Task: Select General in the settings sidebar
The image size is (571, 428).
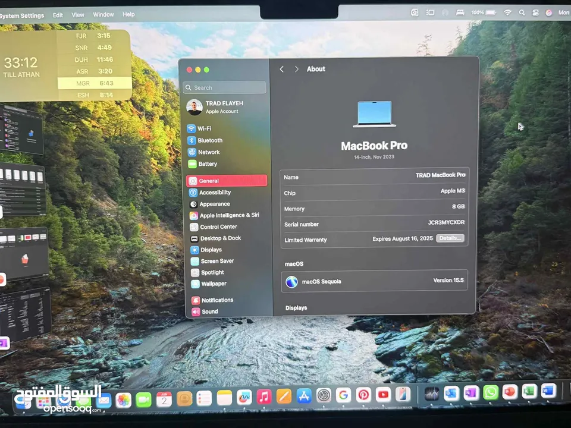Action: pyautogui.click(x=227, y=181)
